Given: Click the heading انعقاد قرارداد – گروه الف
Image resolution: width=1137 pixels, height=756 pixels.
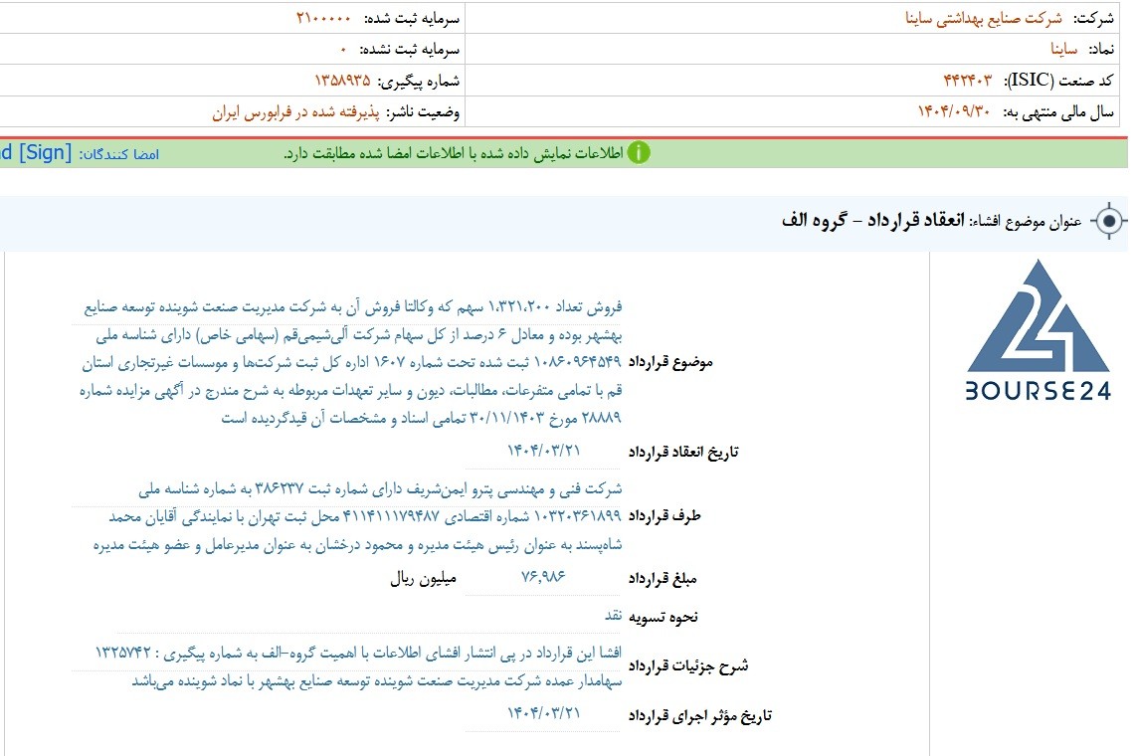Looking at the screenshot, I should (873, 221).
